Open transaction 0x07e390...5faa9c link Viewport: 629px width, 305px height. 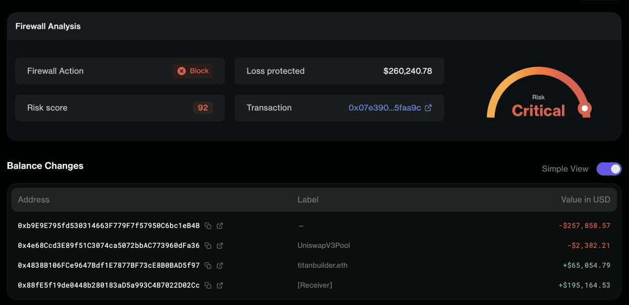(x=384, y=108)
